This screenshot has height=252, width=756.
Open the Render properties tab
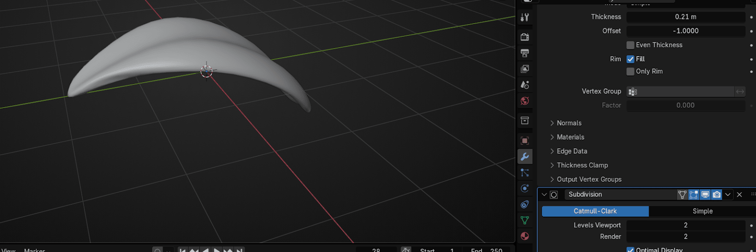(x=524, y=37)
